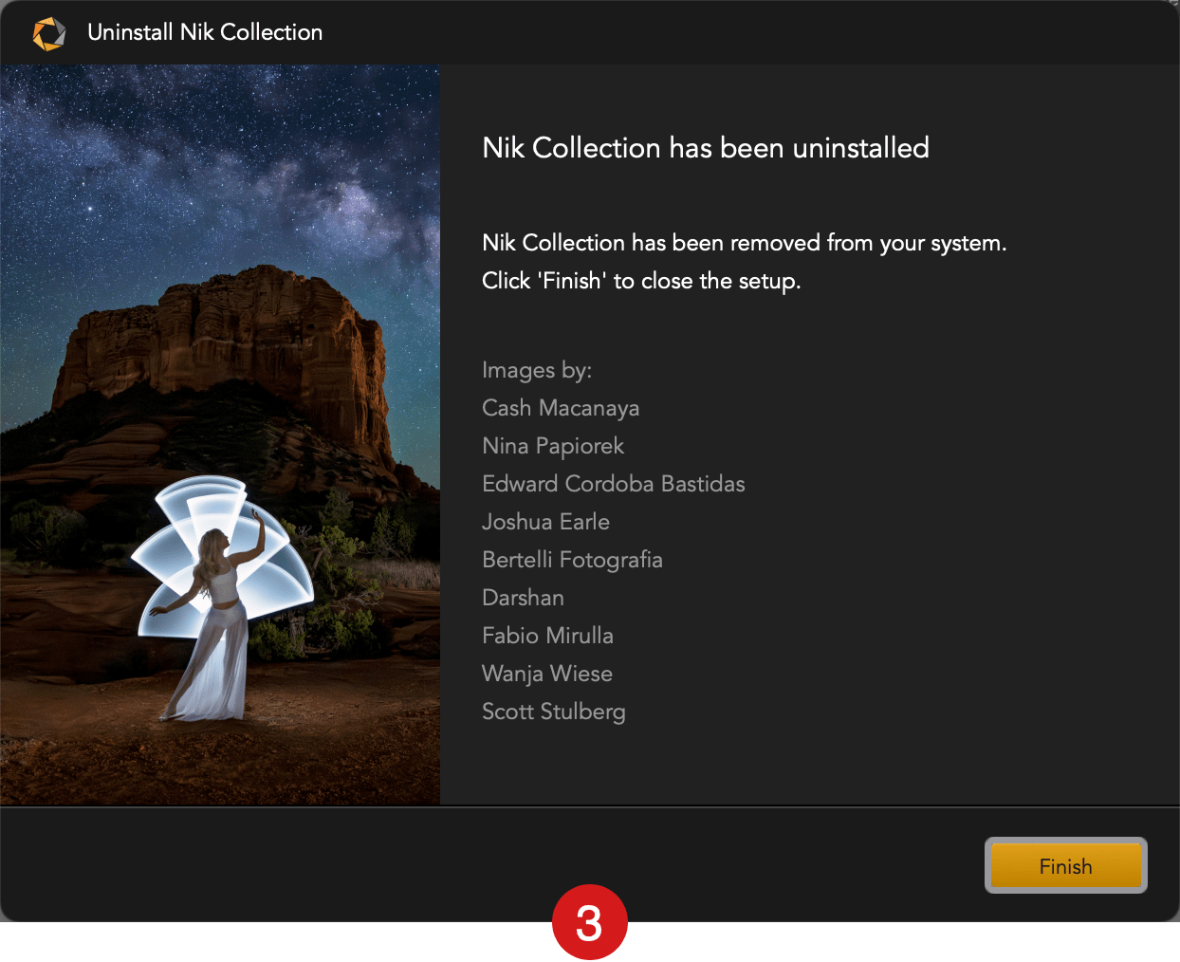
Task: Click the name 'Edward Cordoba Bastidas'
Action: [x=614, y=484]
